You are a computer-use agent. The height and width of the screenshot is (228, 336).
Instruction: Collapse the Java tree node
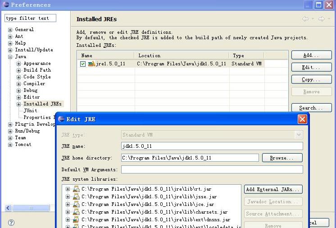pyautogui.click(x=10, y=57)
